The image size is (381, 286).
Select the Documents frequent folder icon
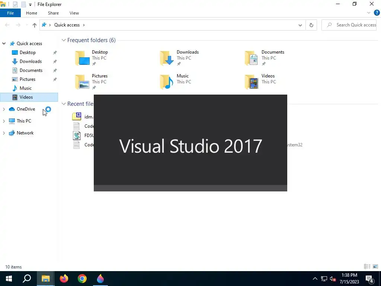pyautogui.click(x=252, y=58)
